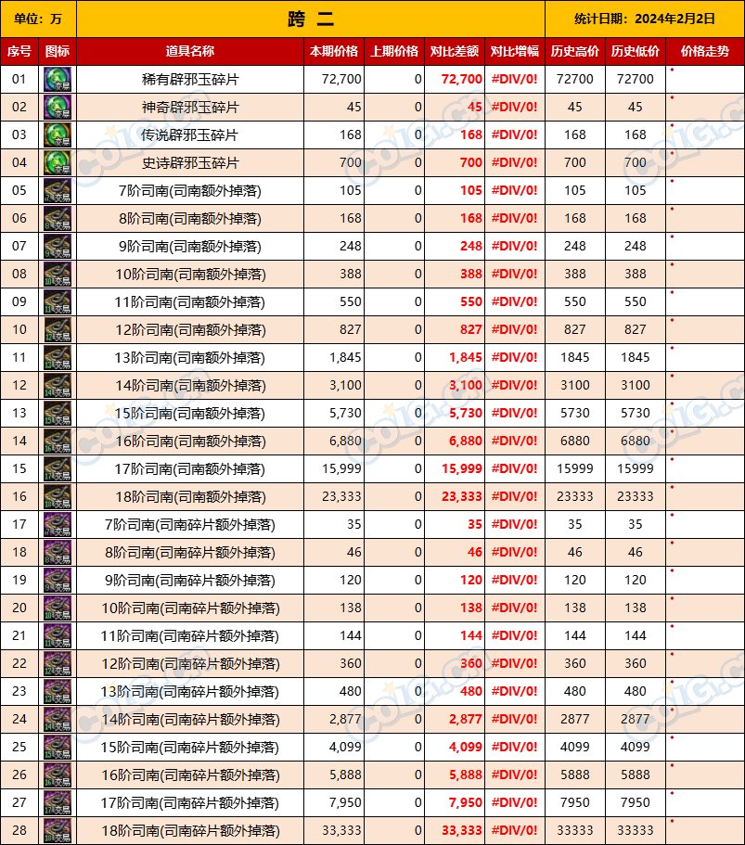Click the 历史低价 column header
The height and width of the screenshot is (845, 745).
pos(636,51)
